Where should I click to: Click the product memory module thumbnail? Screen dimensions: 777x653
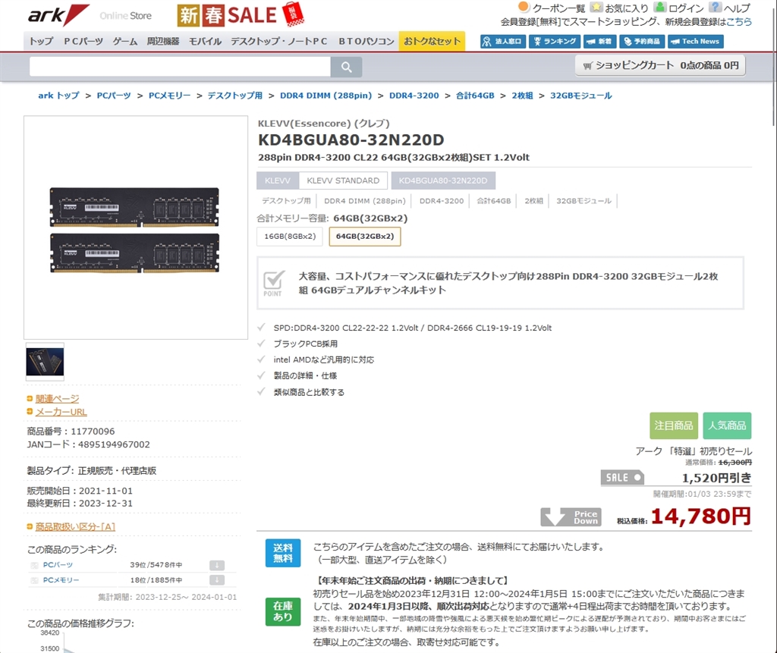pyautogui.click(x=44, y=362)
